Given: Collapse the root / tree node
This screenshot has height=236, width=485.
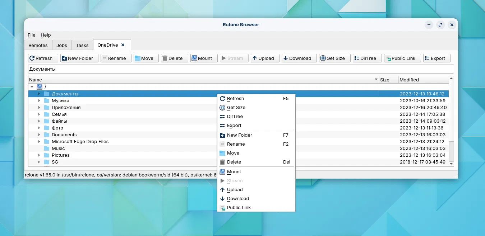Looking at the screenshot, I should [32, 87].
